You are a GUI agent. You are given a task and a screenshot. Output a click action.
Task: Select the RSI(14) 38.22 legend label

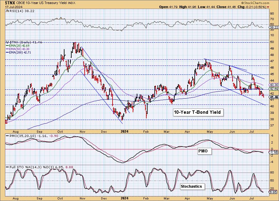coord(21,11)
